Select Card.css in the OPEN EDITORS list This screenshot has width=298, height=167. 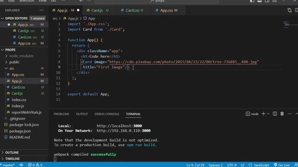[x=24, y=37]
